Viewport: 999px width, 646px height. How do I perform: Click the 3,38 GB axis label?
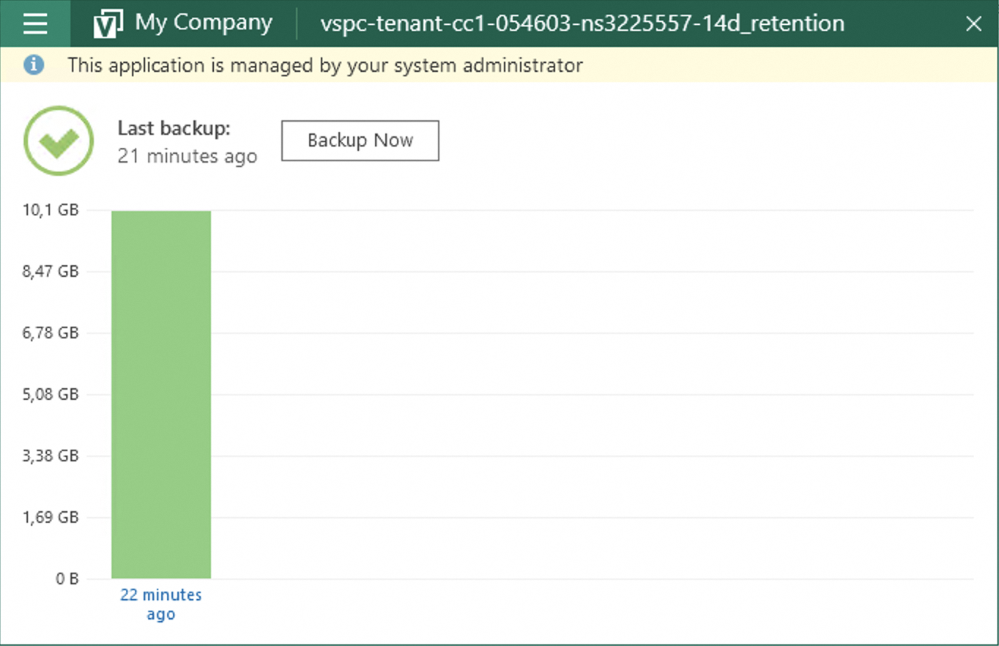click(51, 456)
